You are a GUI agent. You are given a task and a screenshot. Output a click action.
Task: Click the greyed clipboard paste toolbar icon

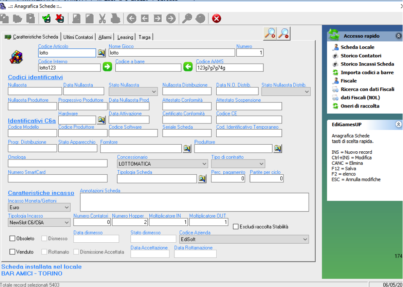(x=31, y=18)
